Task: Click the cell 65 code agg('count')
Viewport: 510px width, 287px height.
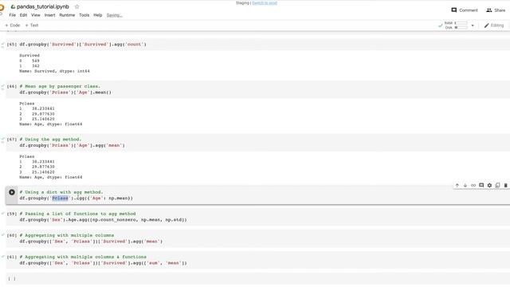Action: pos(83,45)
